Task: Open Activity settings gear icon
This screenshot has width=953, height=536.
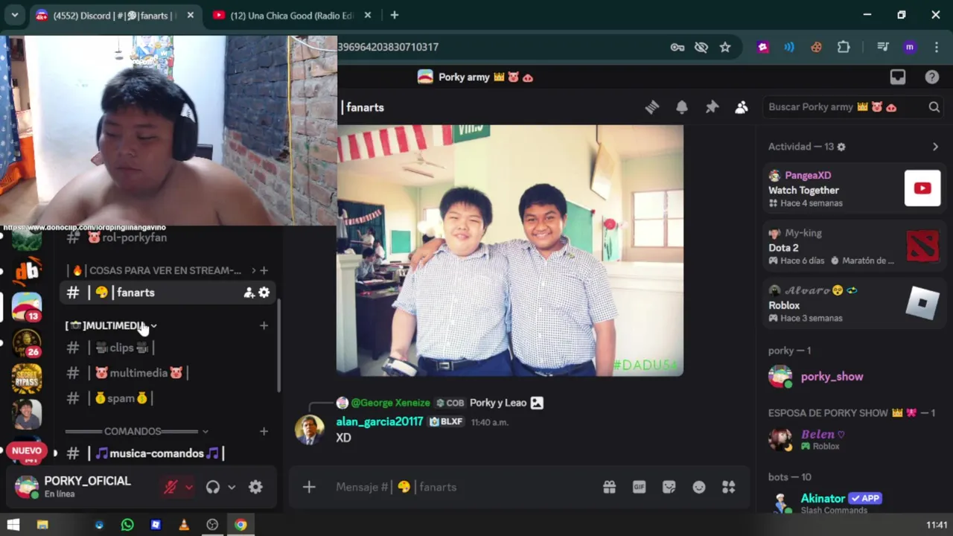Action: (841, 147)
